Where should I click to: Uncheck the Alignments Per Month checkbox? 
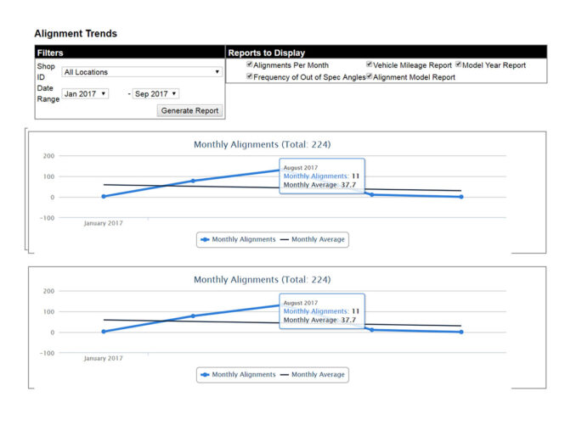click(x=250, y=64)
